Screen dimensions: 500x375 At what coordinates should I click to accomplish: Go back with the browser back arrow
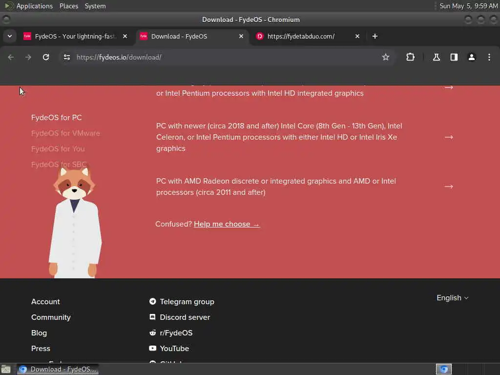tap(11, 57)
